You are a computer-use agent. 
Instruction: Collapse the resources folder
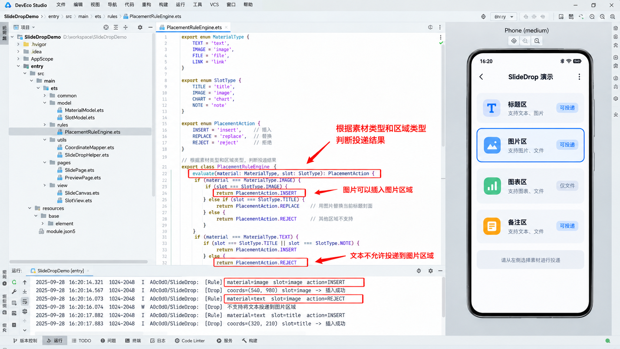pos(30,208)
